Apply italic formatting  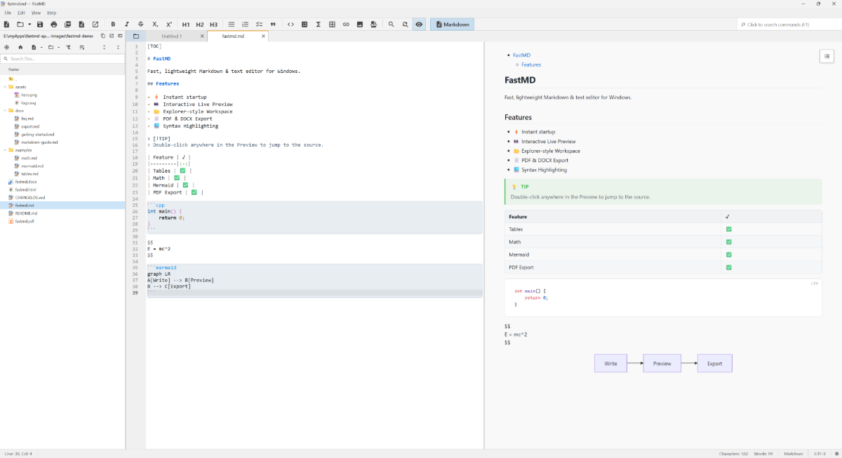tap(127, 25)
